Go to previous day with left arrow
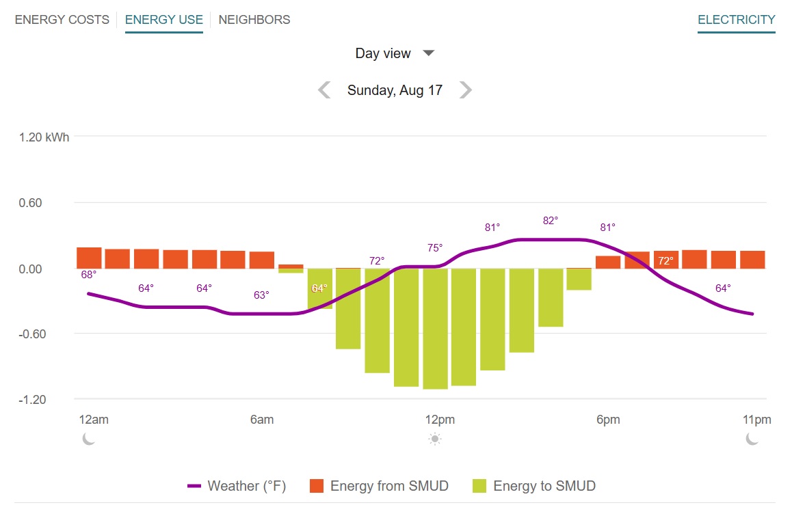 click(x=325, y=90)
